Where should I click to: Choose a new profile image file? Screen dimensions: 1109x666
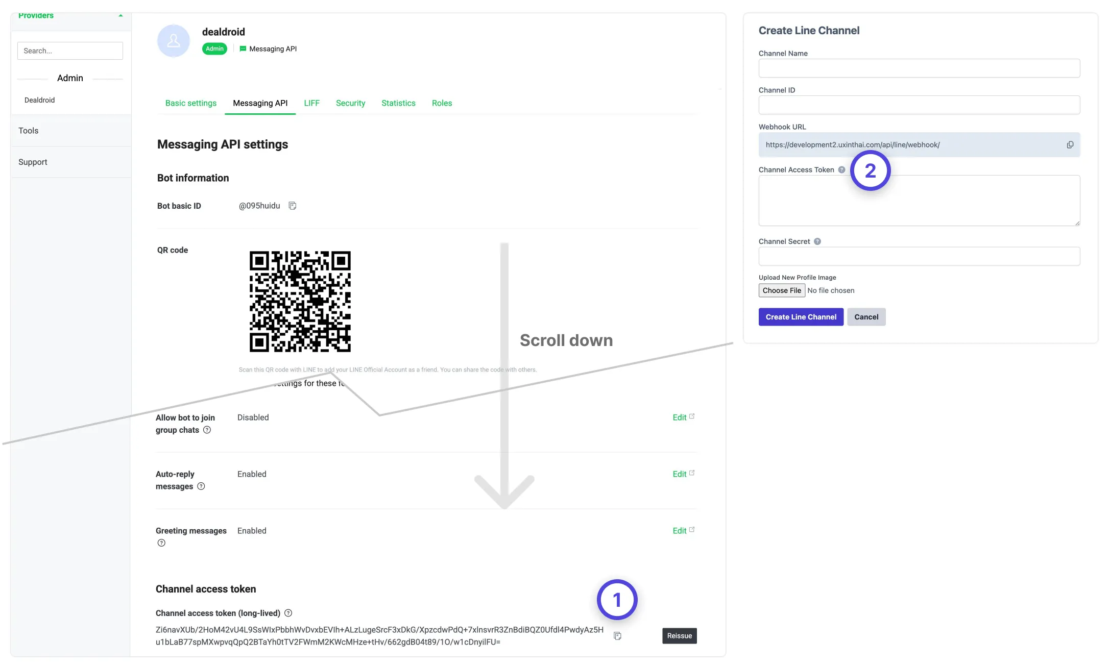pyautogui.click(x=782, y=290)
